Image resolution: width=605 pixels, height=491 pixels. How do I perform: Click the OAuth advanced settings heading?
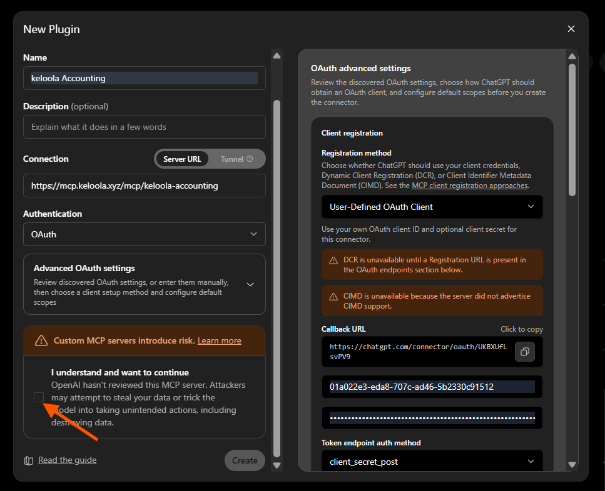coord(361,68)
